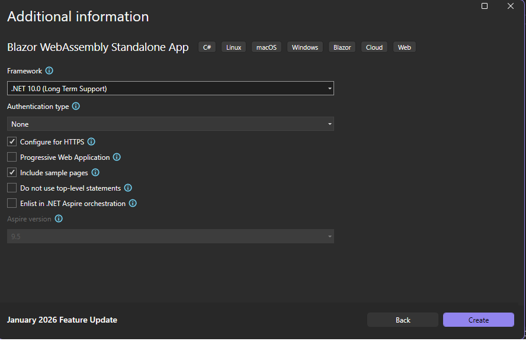
Task: Enable Progressive Web Application checkbox
Action: coord(12,157)
